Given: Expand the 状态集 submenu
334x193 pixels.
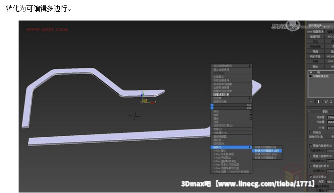Looking at the screenshot, I should coord(231,98).
